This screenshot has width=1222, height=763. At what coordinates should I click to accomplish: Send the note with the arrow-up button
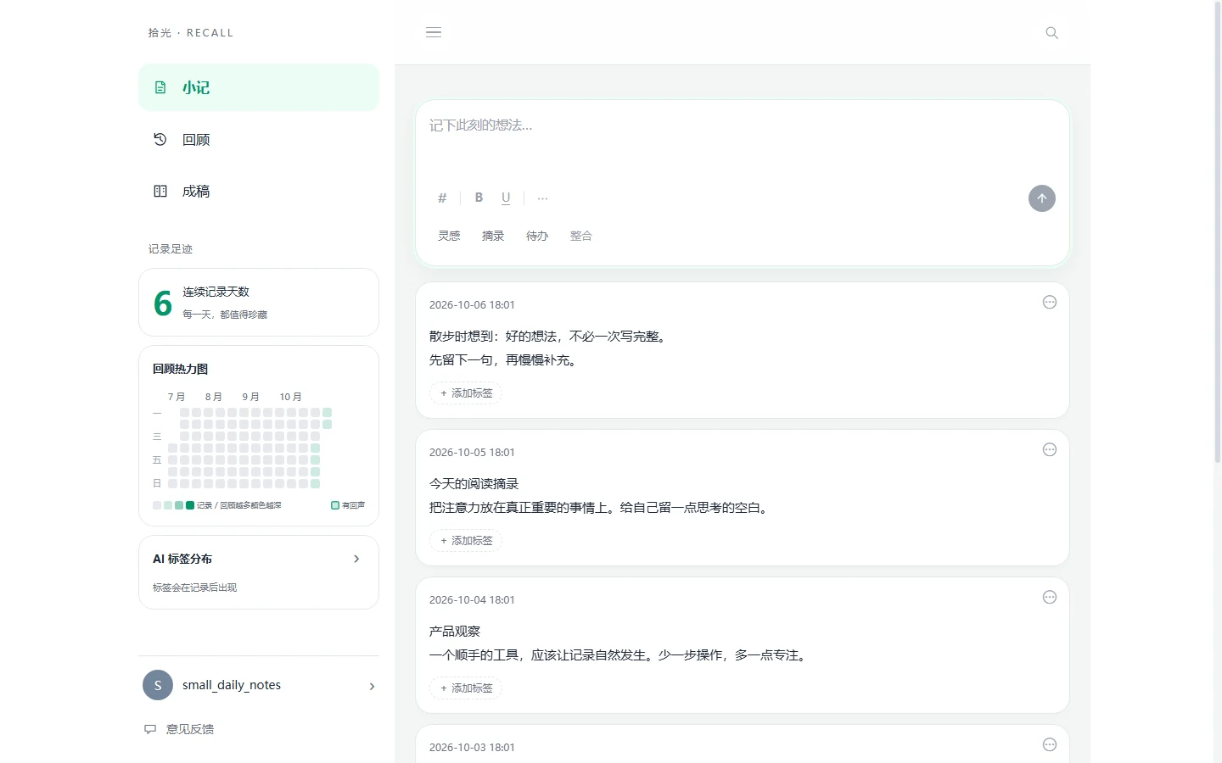pos(1042,198)
